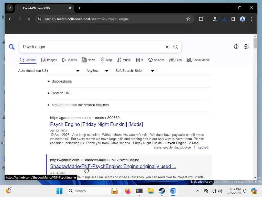The height and width of the screenshot is (197, 262).
Task: Open site information icon in address bar
Action: (x=40, y=19)
